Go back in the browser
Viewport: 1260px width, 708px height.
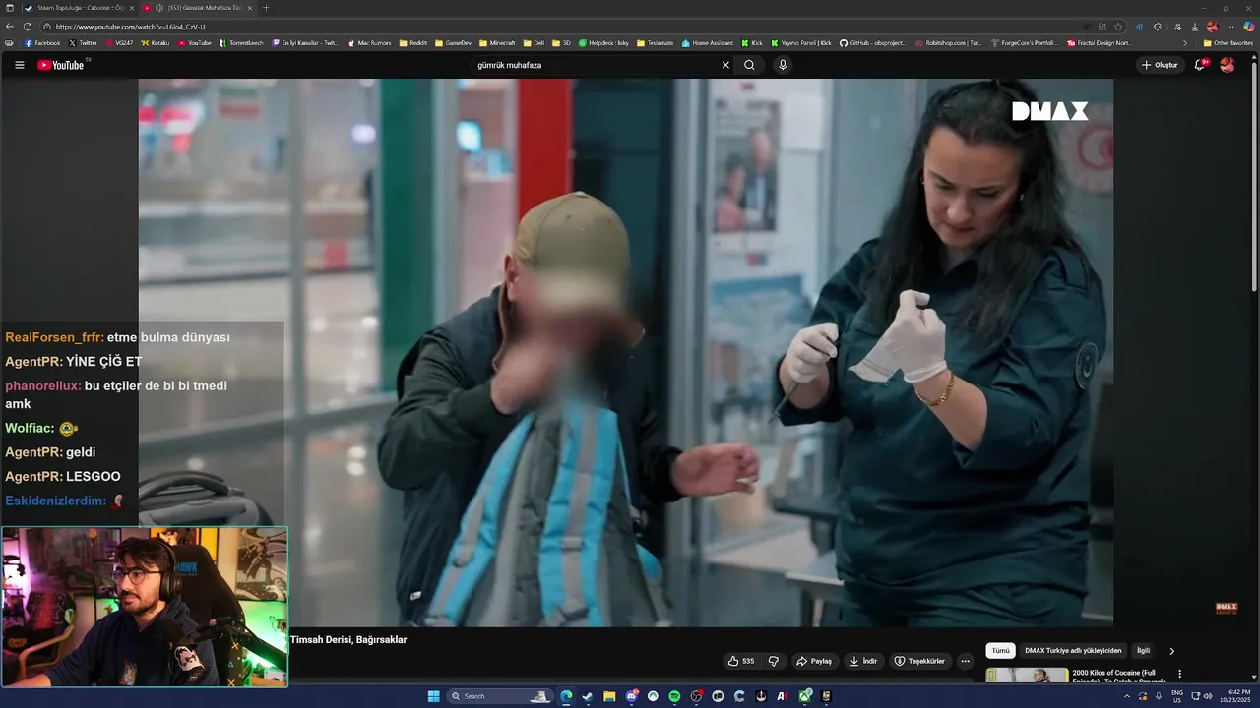click(x=10, y=27)
